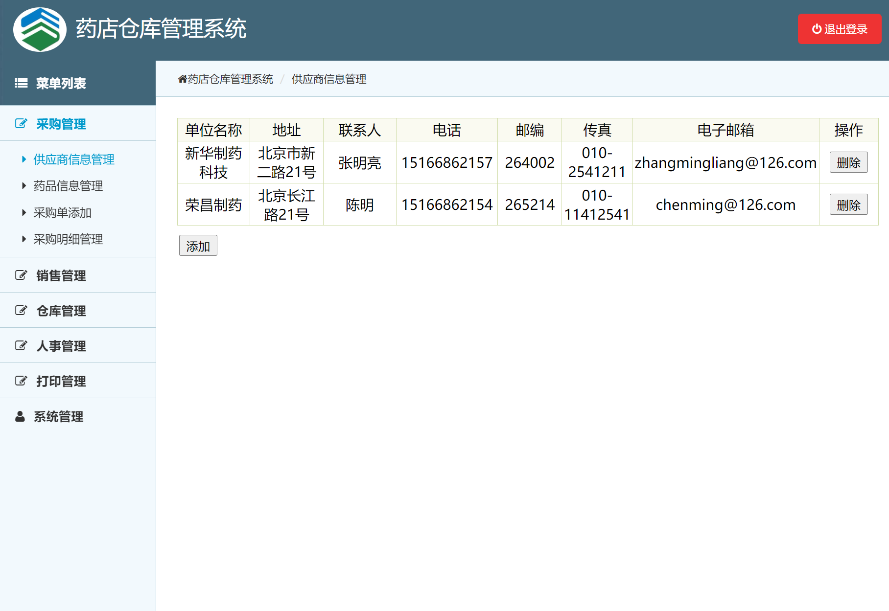Go to 采购单添加 page
This screenshot has width=889, height=611.
pyautogui.click(x=62, y=213)
